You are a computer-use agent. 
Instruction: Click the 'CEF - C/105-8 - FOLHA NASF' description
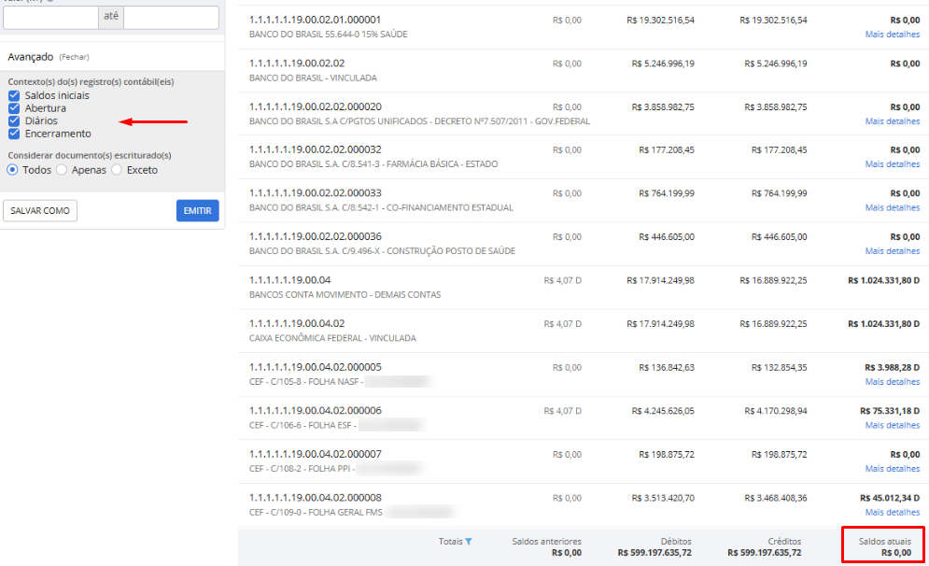tap(304, 382)
